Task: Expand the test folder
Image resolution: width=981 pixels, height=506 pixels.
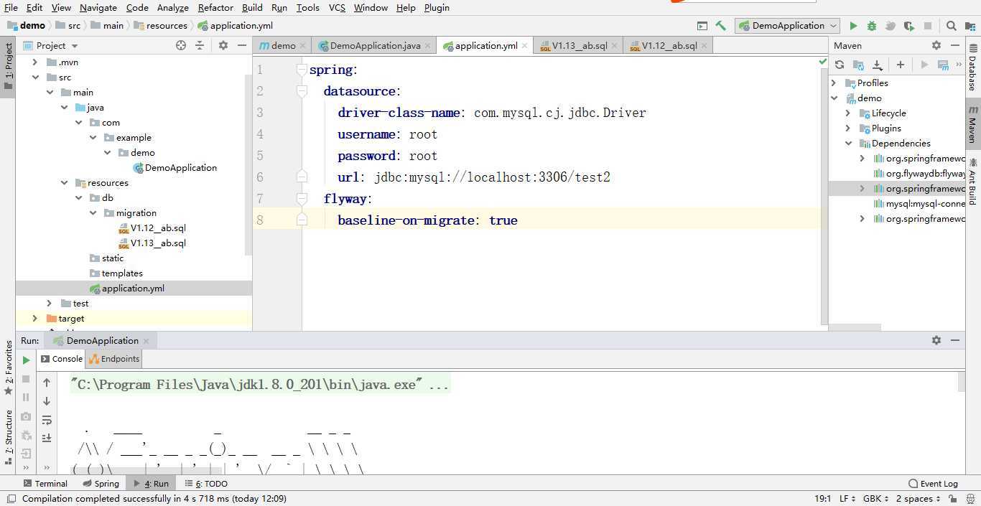Action: tap(50, 304)
